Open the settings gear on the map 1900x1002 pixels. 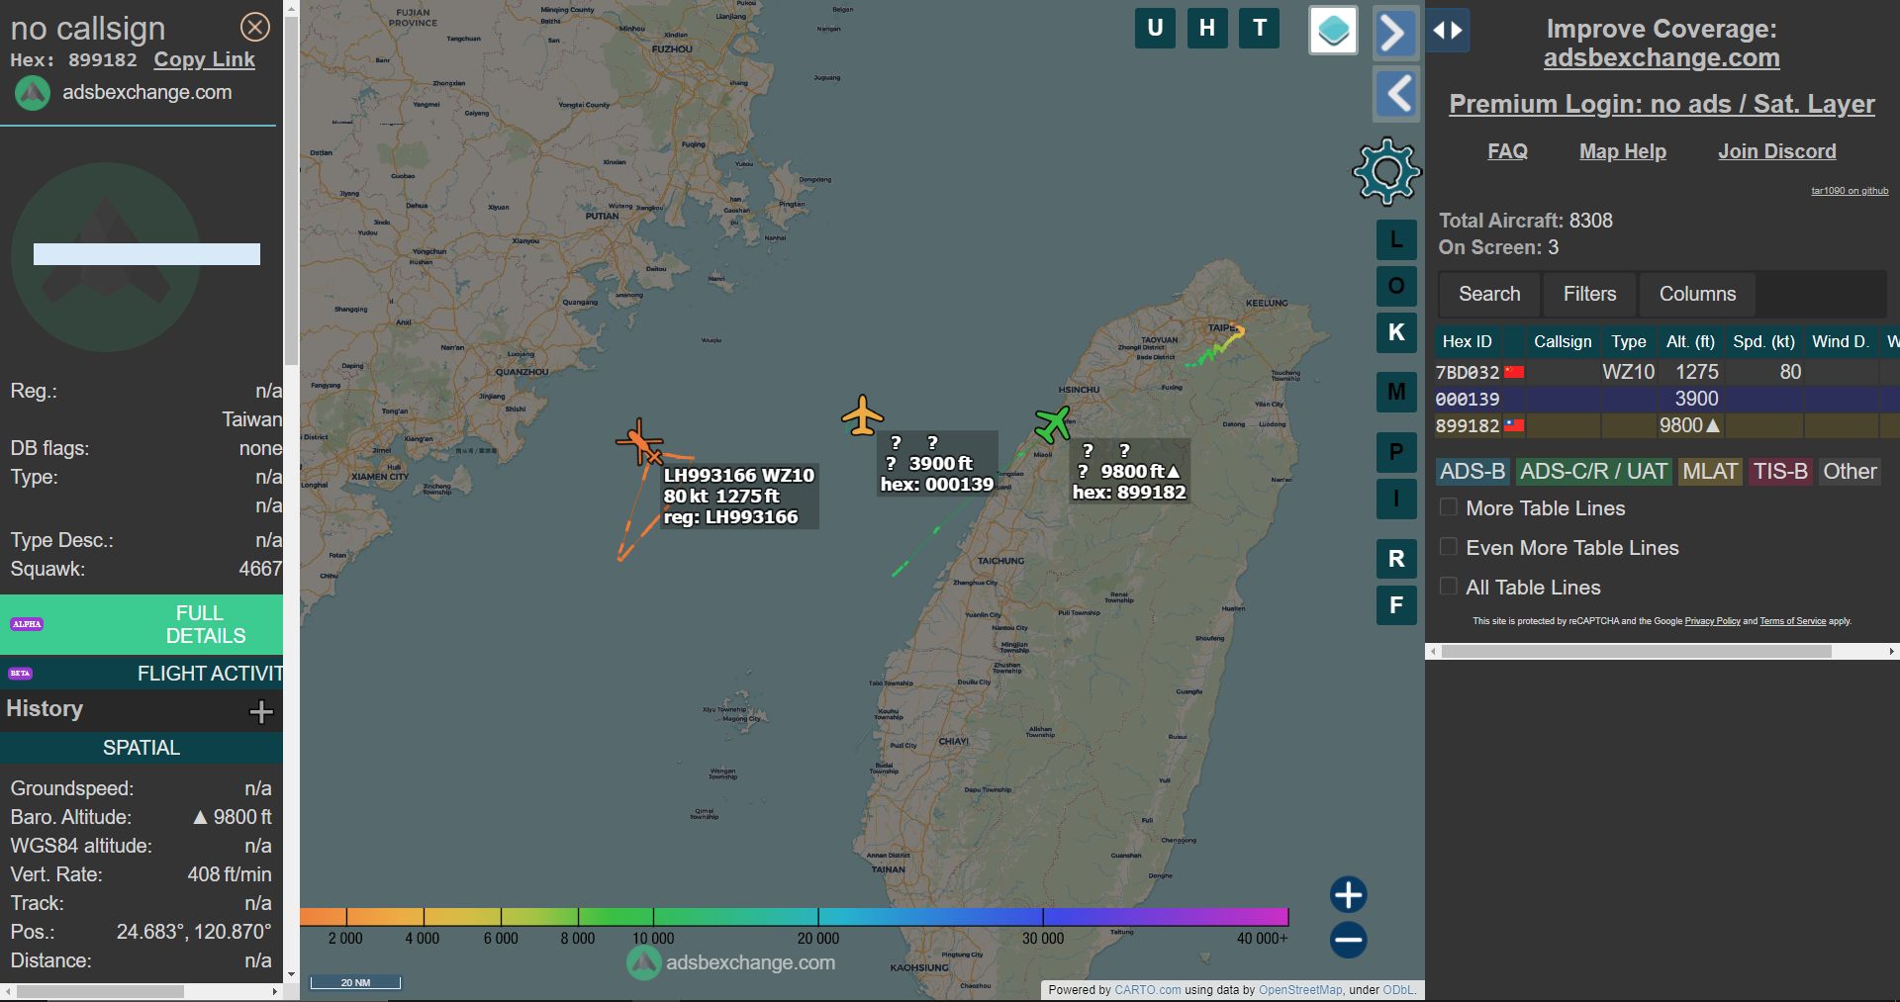[1386, 171]
